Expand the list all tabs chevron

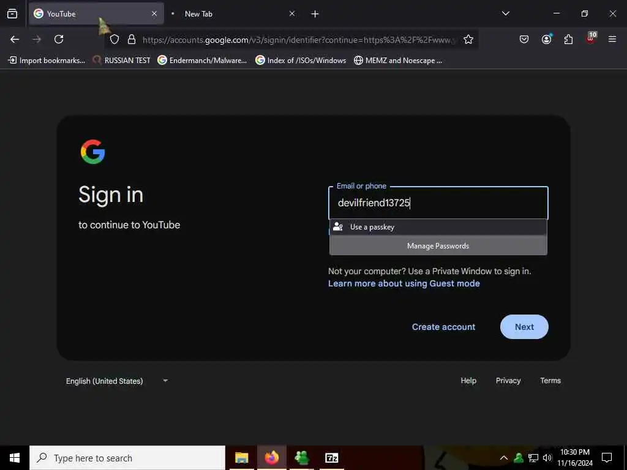(x=505, y=13)
